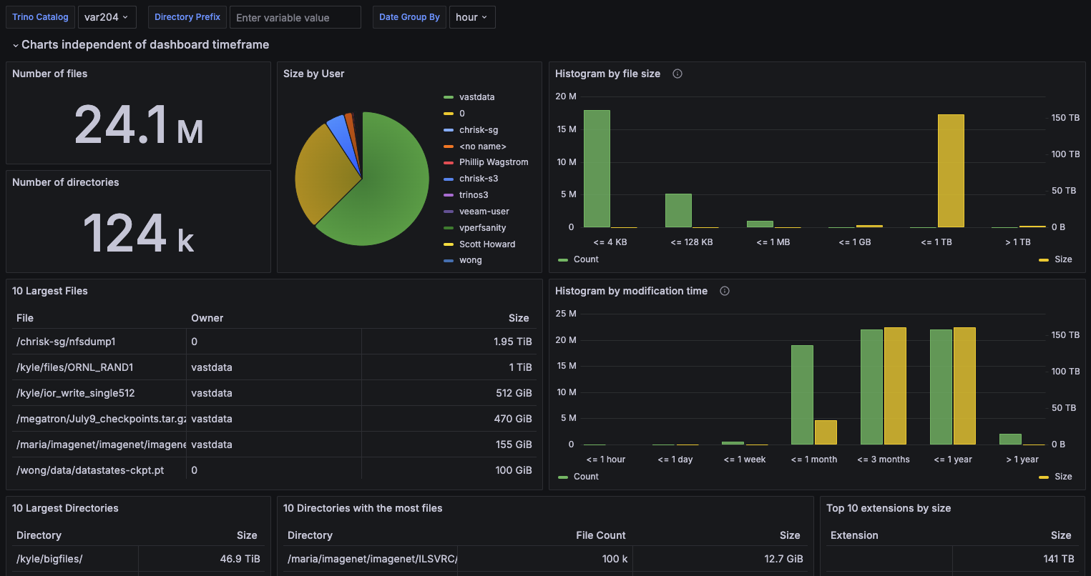Click the 12.7 GiB size value
This screenshot has width=1091, height=576.
point(783,559)
